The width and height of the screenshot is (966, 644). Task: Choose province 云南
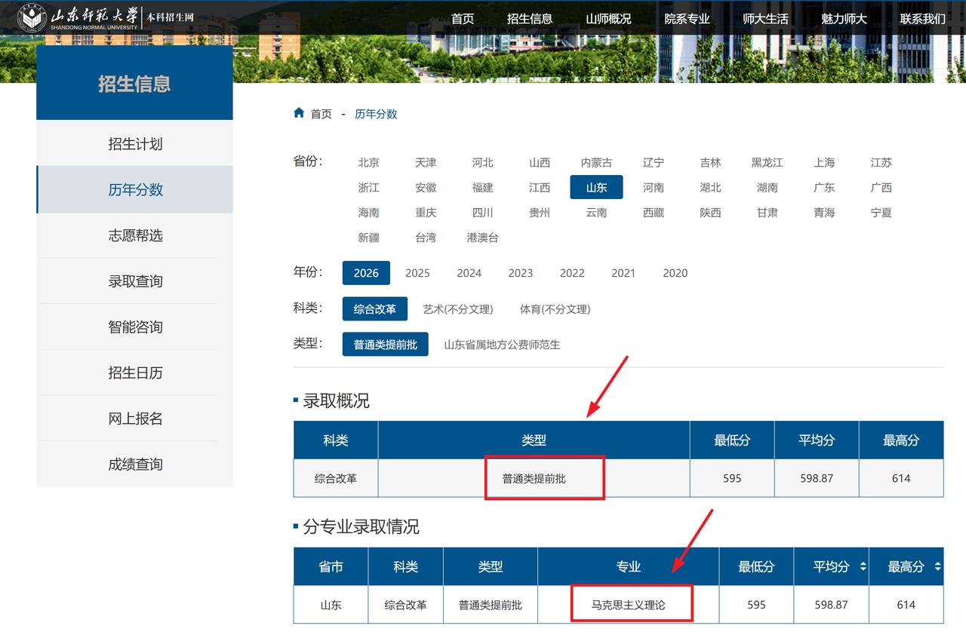597,213
